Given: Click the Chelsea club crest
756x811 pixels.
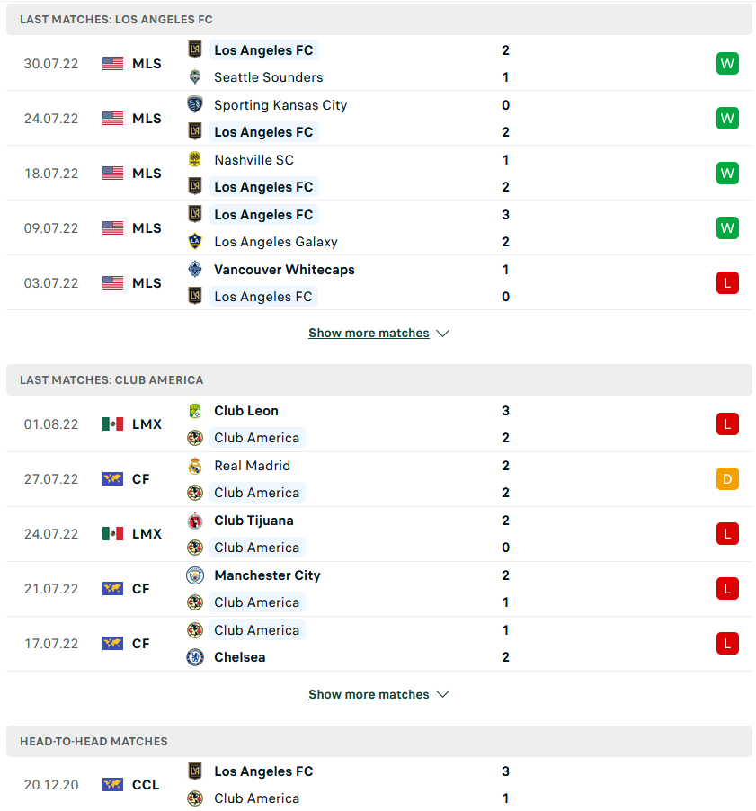Looking at the screenshot, I should pos(195,657).
